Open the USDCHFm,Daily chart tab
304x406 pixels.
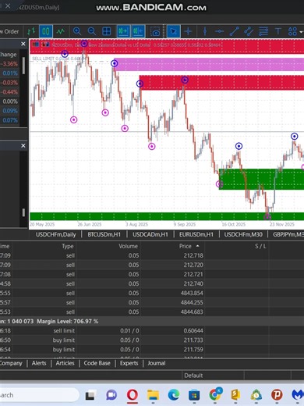click(55, 234)
